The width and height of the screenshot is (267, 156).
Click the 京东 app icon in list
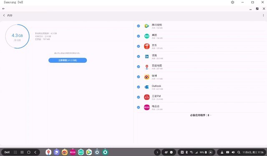146,46
